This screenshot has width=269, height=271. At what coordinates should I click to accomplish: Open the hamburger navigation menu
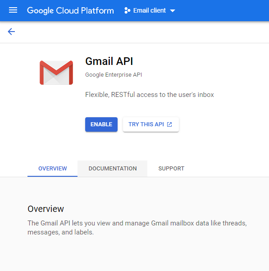click(x=13, y=10)
